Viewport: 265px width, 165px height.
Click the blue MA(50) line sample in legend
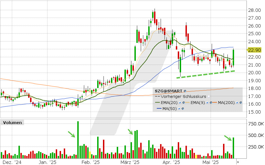pos(159,109)
